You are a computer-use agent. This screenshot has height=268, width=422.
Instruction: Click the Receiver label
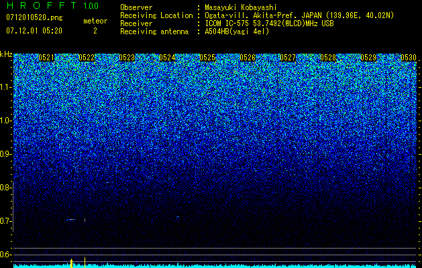coord(136,23)
